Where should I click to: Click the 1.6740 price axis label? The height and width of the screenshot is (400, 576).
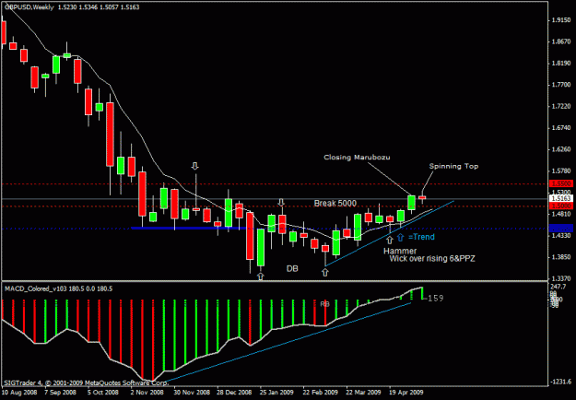[561, 128]
